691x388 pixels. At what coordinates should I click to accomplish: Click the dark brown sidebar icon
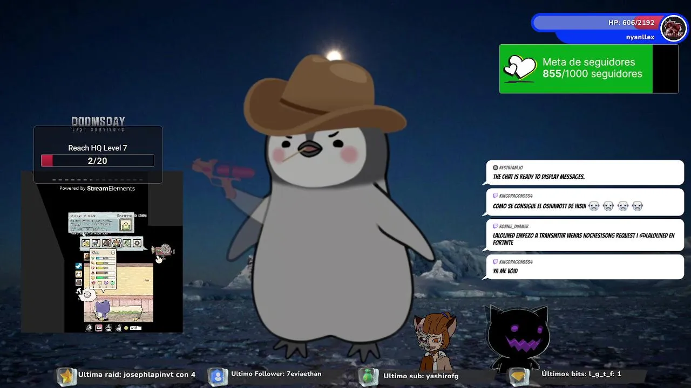coord(79,282)
